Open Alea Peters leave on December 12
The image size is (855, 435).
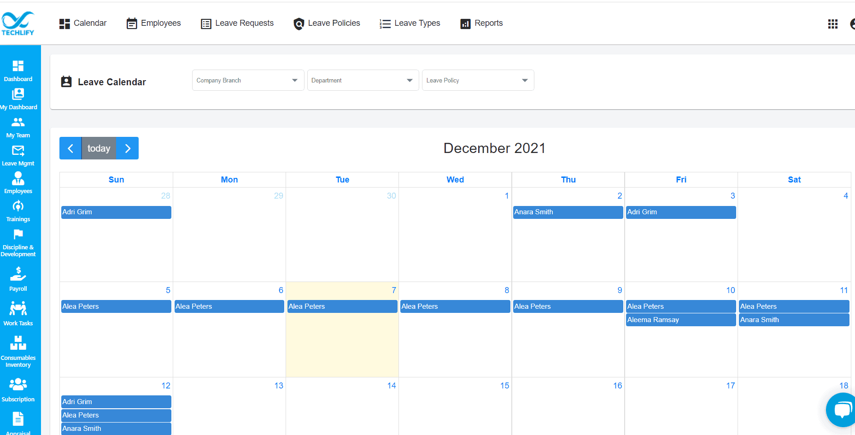pos(116,415)
